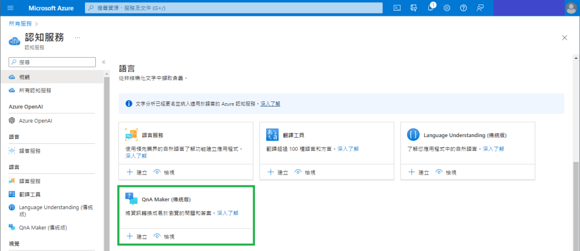Click the help question mark icon
The image size is (580, 251).
coord(463,8)
